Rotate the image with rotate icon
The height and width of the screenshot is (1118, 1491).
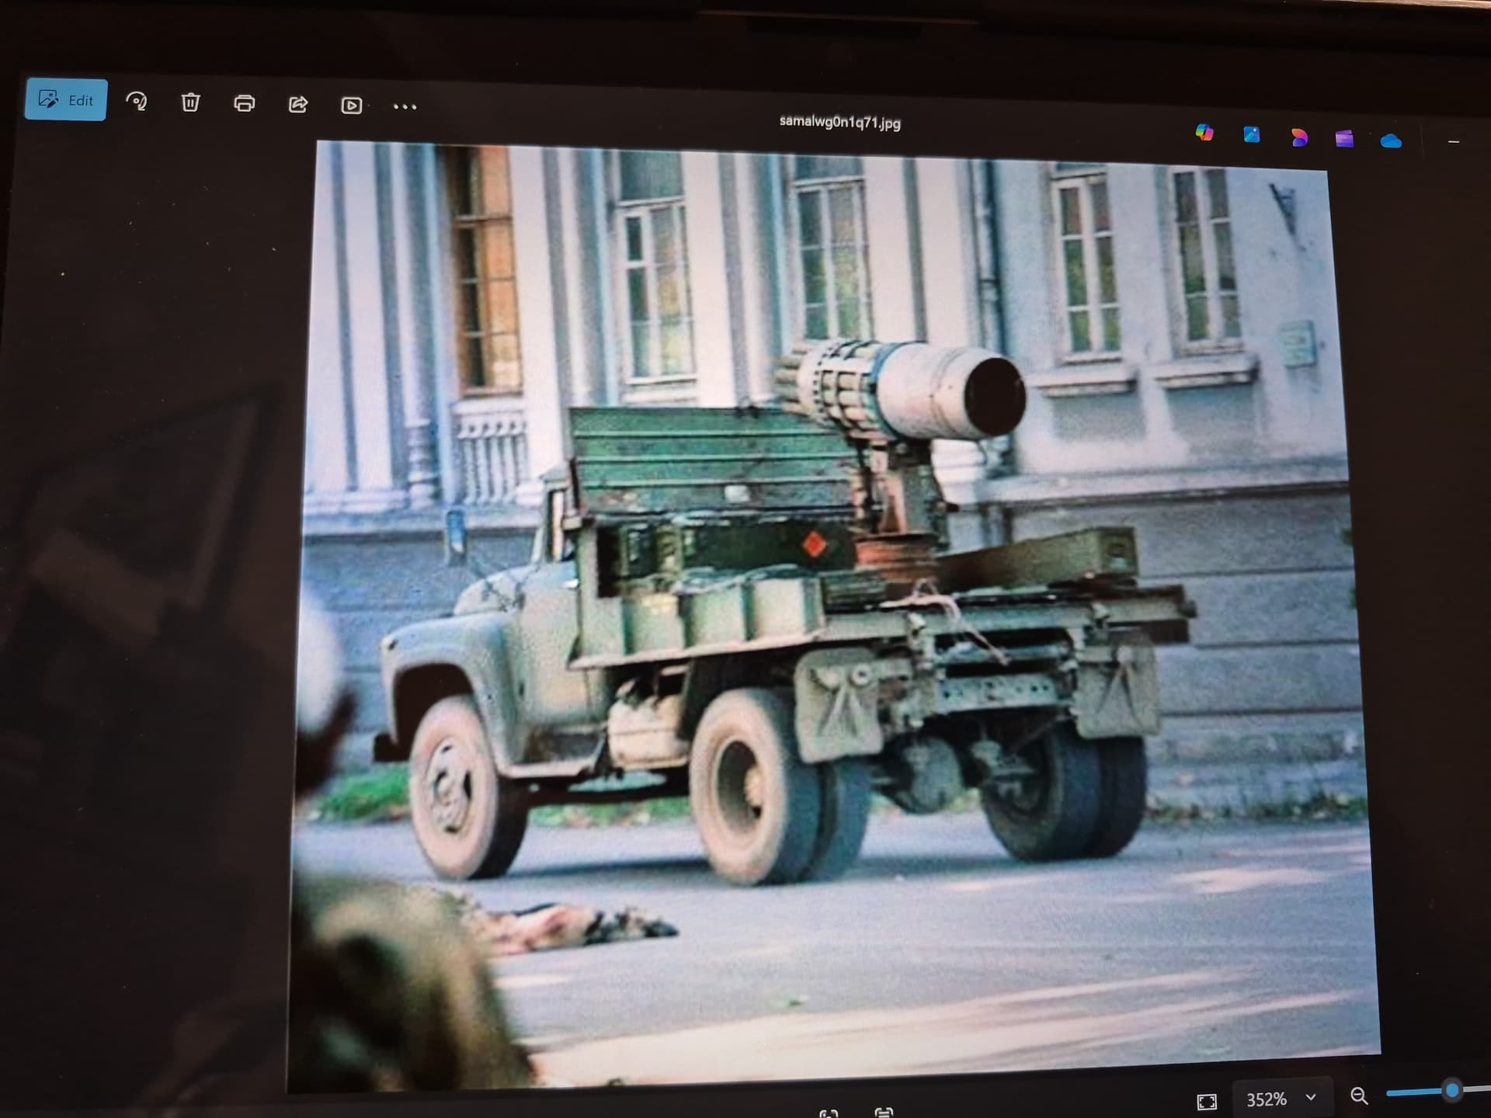click(x=137, y=102)
